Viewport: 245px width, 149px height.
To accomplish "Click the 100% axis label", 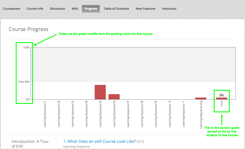I will click(26, 48).
